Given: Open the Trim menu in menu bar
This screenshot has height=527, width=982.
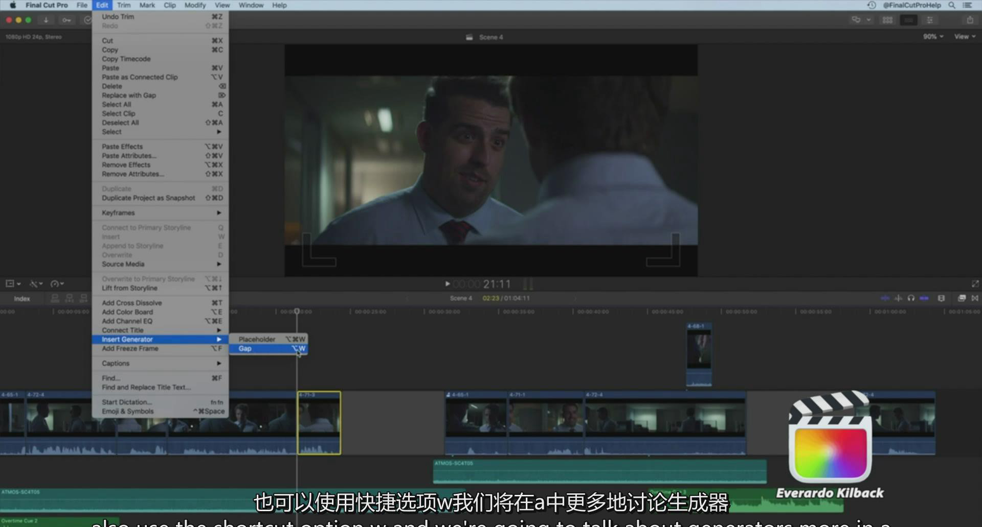Looking at the screenshot, I should (x=124, y=5).
